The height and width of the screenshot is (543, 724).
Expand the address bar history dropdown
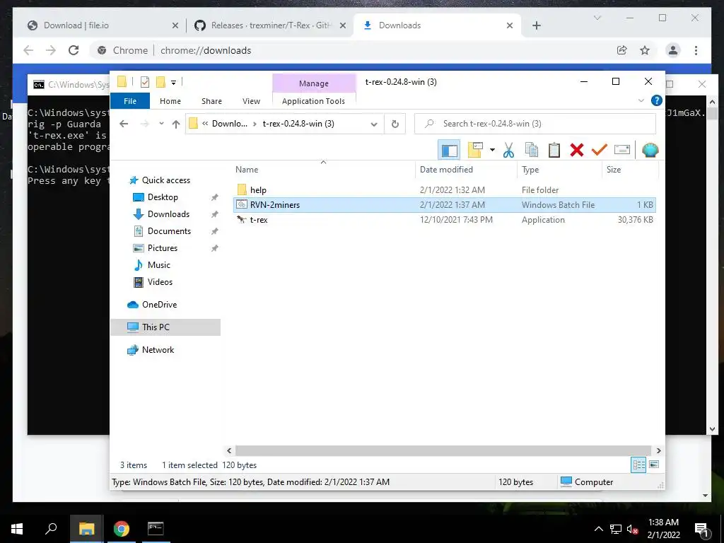374,124
